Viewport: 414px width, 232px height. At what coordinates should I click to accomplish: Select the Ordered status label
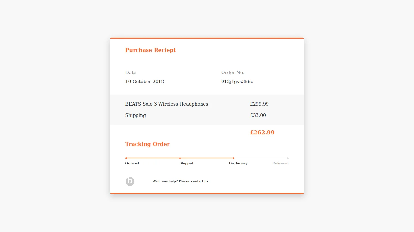[x=132, y=163]
